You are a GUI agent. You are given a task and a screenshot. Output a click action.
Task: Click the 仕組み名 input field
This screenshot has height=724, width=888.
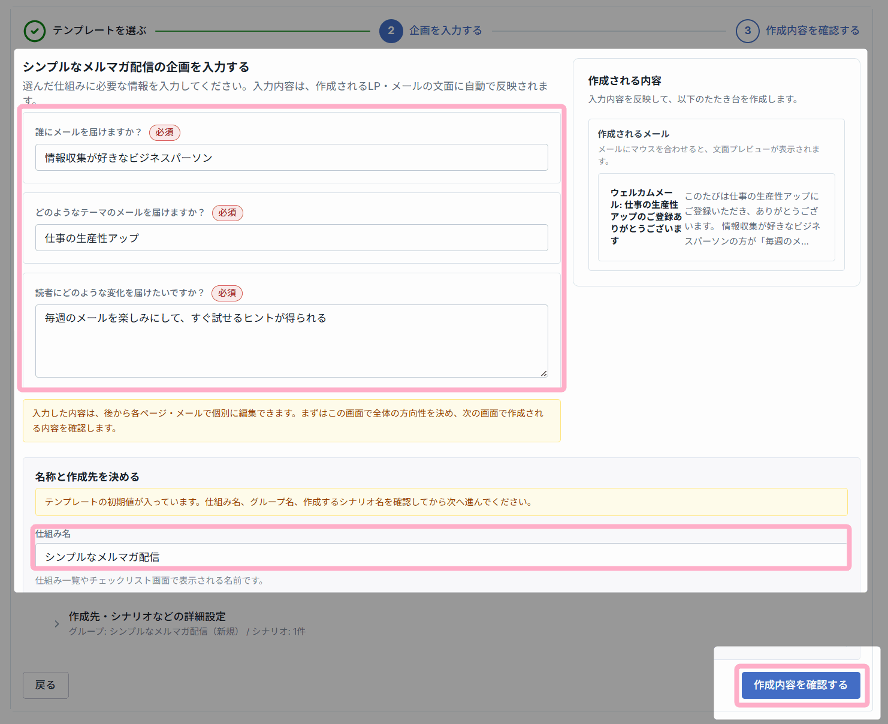[441, 557]
